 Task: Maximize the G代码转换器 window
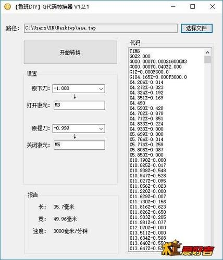[193, 7]
